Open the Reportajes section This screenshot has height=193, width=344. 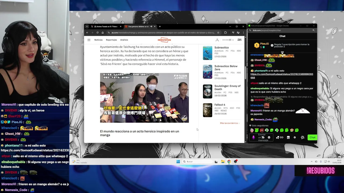click(x=111, y=40)
